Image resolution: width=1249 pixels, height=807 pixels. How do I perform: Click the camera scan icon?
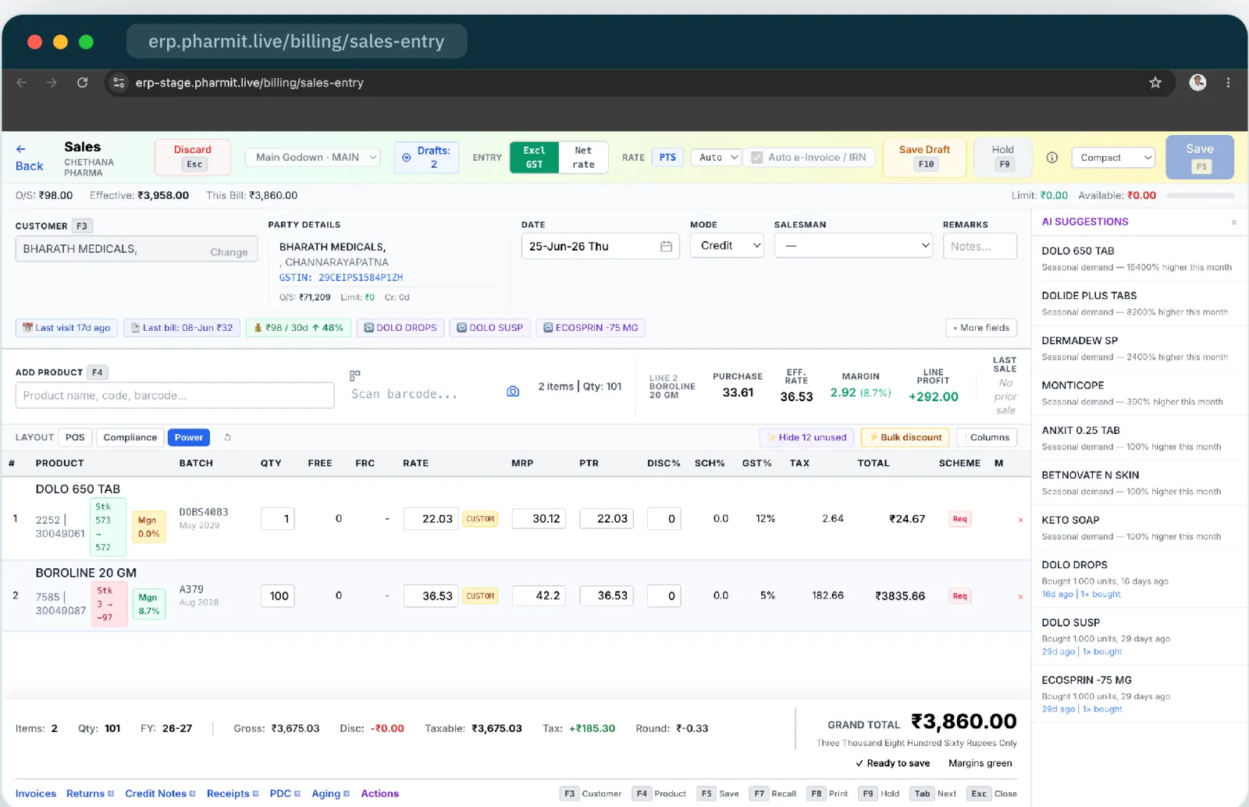point(513,392)
